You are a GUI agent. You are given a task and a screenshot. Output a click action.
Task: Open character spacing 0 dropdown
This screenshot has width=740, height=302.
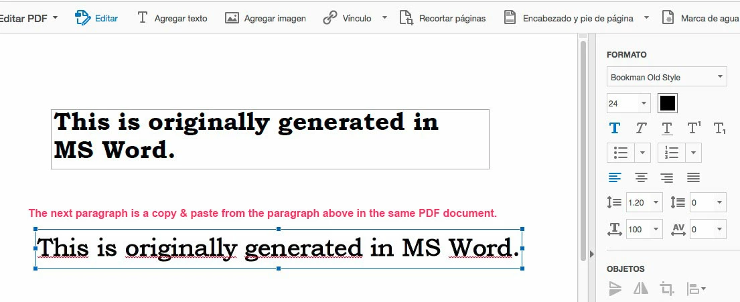708,229
